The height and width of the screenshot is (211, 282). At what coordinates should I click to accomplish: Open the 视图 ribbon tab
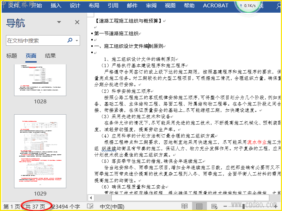click(x=170, y=5)
